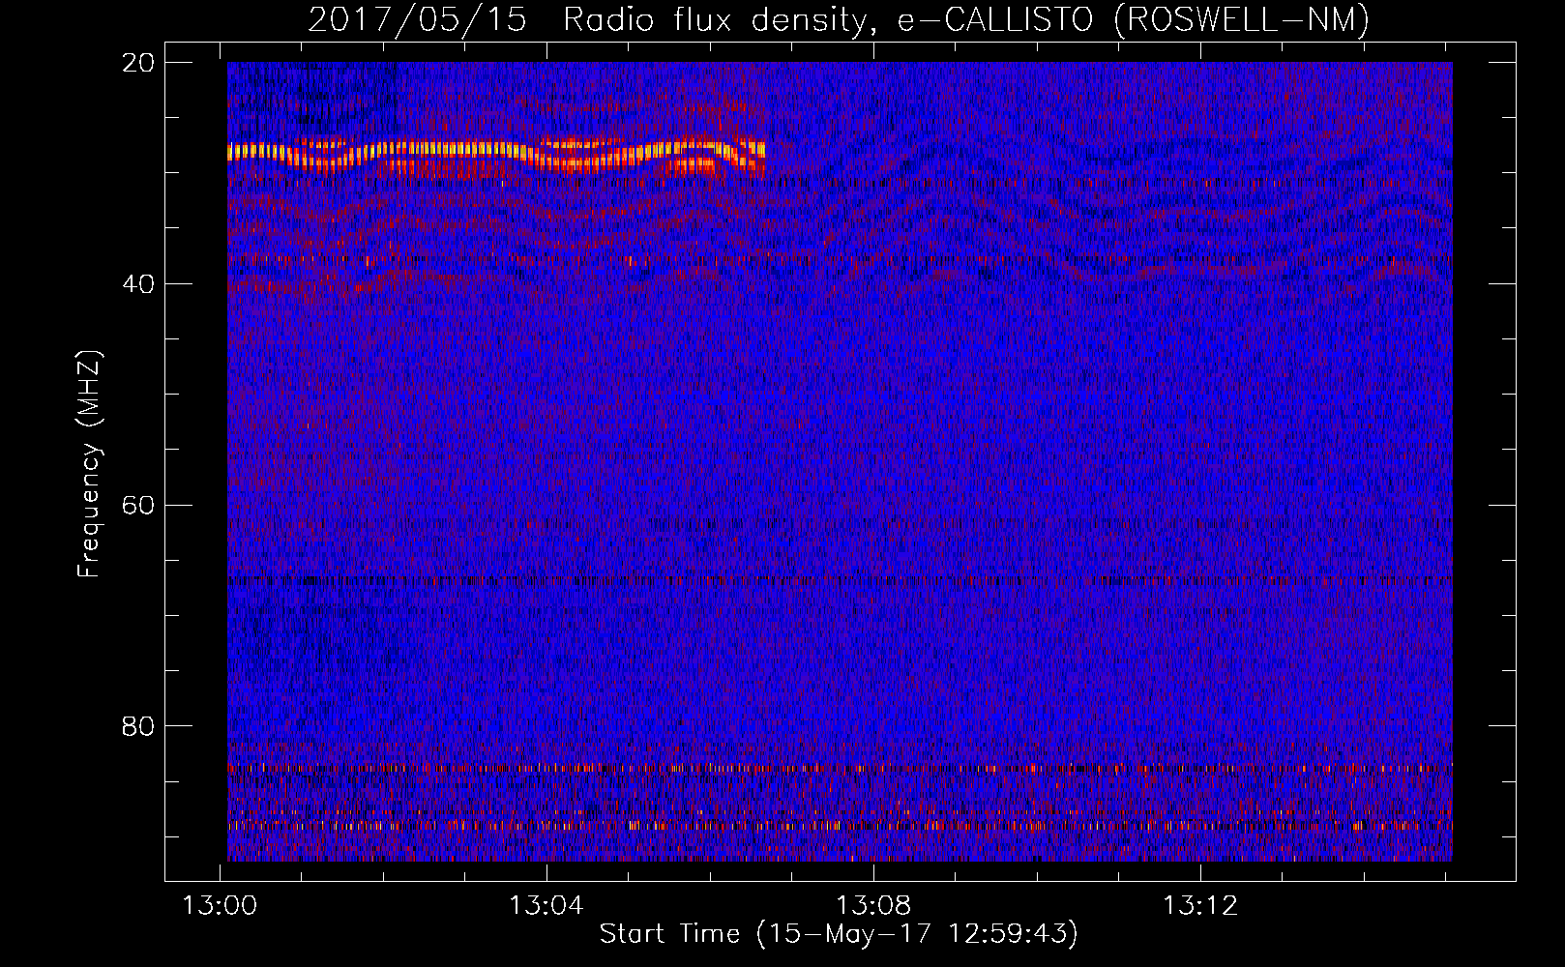This screenshot has height=967, width=1565.
Task: Select the Frequency (MHZ) y-axis label
Action: (89, 464)
